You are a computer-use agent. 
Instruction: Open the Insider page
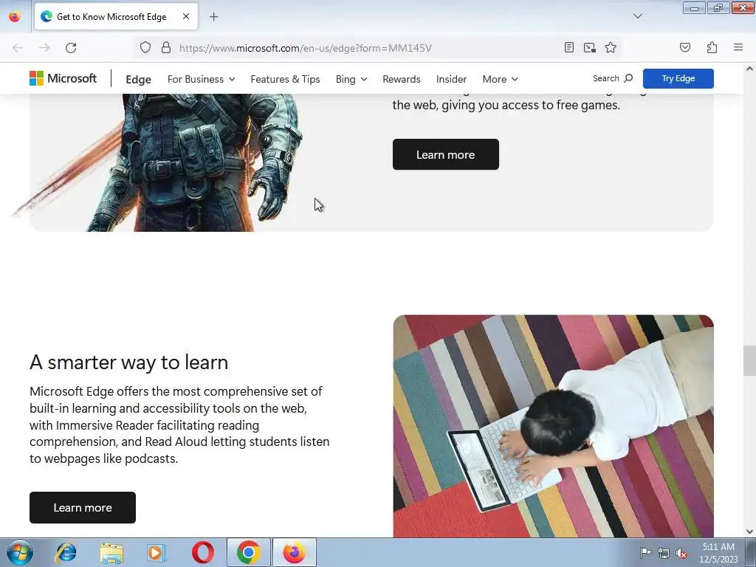(451, 79)
